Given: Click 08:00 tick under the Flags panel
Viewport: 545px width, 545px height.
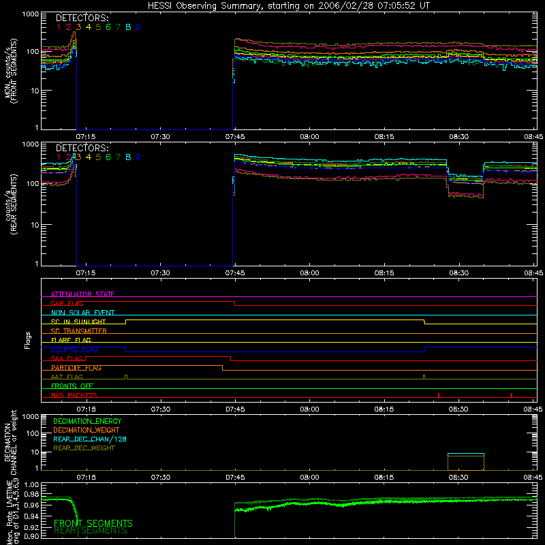Looking at the screenshot, I should [x=309, y=409].
